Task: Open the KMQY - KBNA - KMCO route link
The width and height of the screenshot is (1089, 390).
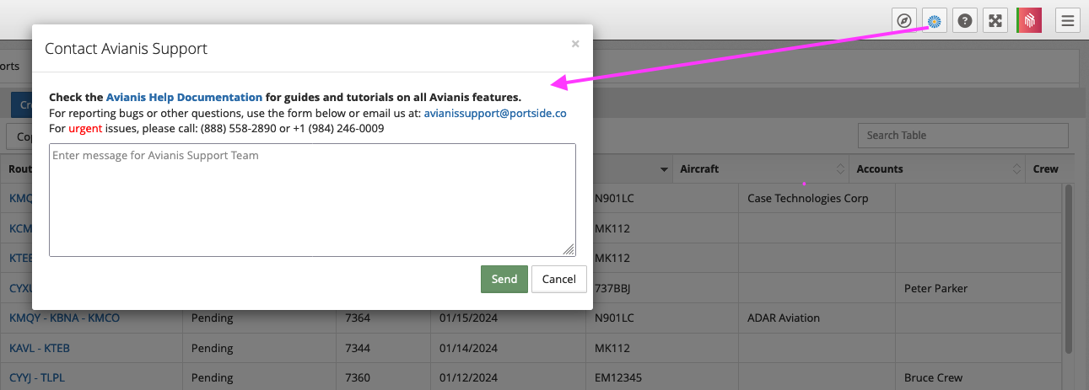Action: pyautogui.click(x=64, y=318)
